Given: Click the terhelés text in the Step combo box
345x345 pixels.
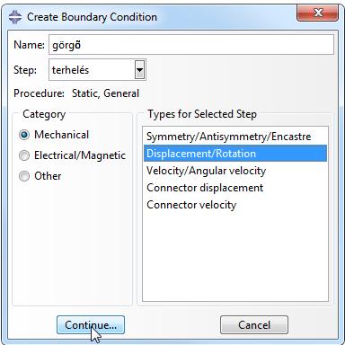Looking at the screenshot, I should coord(70,70).
